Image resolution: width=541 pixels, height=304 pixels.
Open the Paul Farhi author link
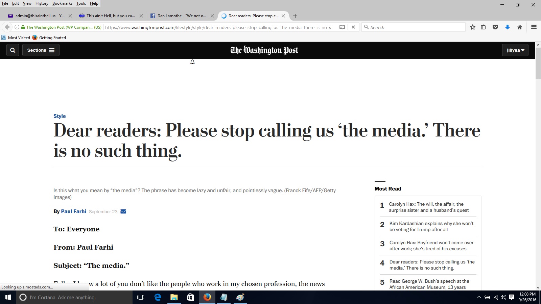click(x=73, y=211)
